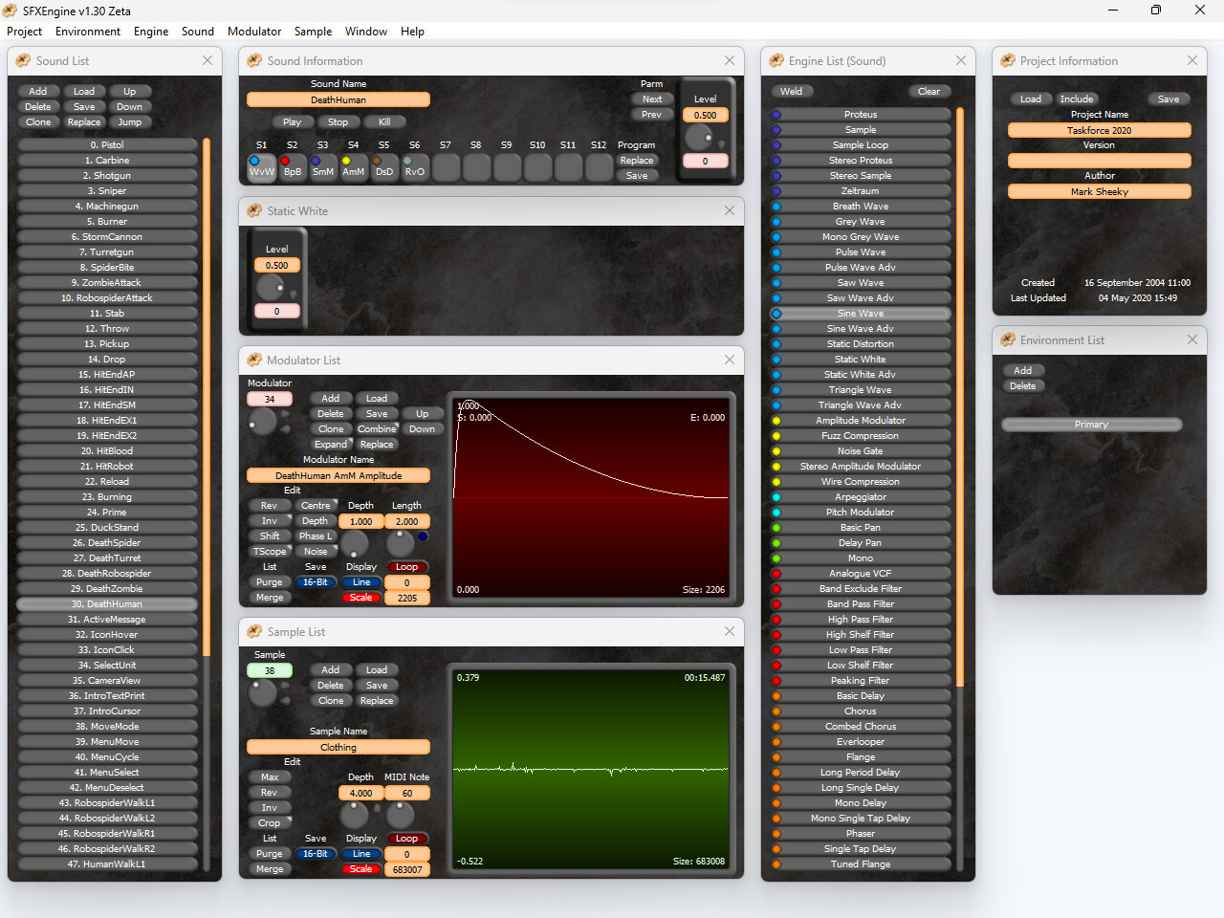The height and width of the screenshot is (918, 1224).
Task: Clear the Engine List selection
Action: [929, 90]
